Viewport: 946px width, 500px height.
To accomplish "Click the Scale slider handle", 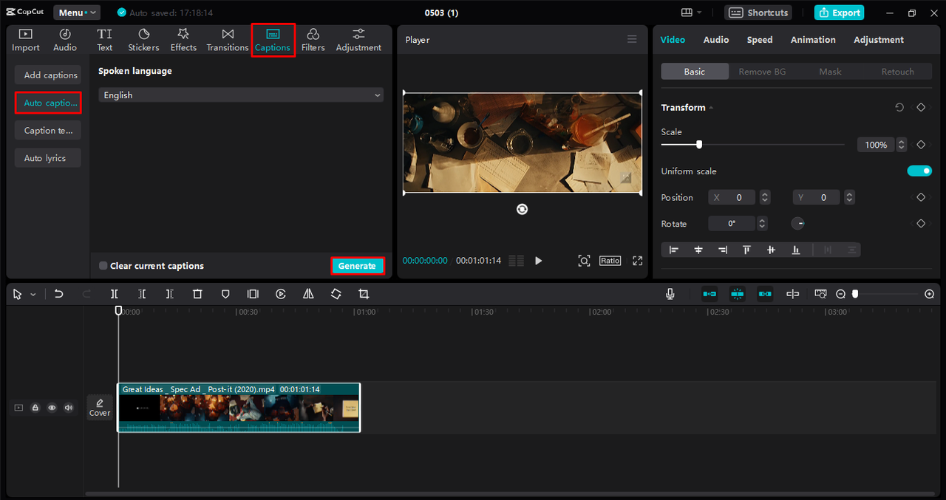I will (699, 145).
